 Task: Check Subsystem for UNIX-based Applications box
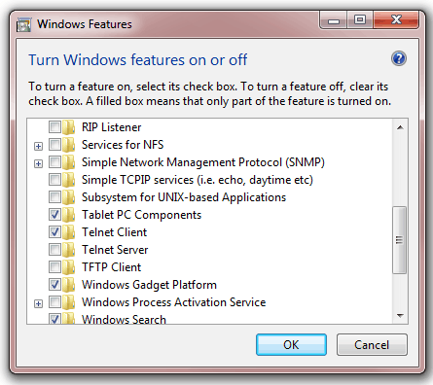[x=54, y=196]
